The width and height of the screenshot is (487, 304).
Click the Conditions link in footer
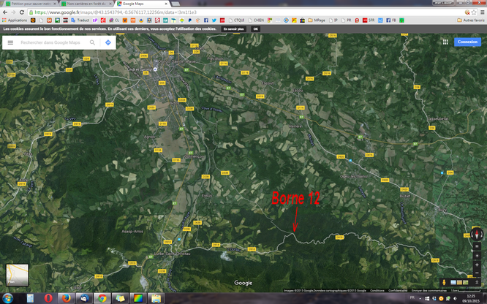[x=377, y=291]
